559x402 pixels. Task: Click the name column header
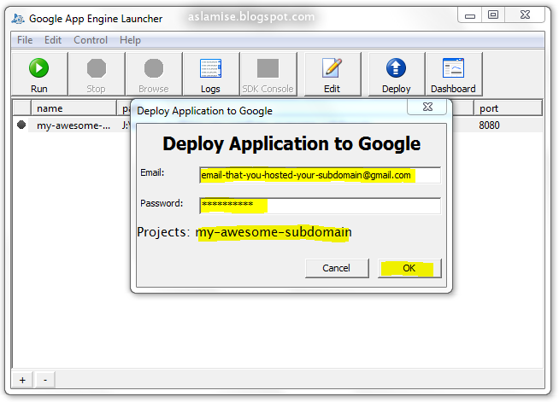pyautogui.click(x=74, y=108)
